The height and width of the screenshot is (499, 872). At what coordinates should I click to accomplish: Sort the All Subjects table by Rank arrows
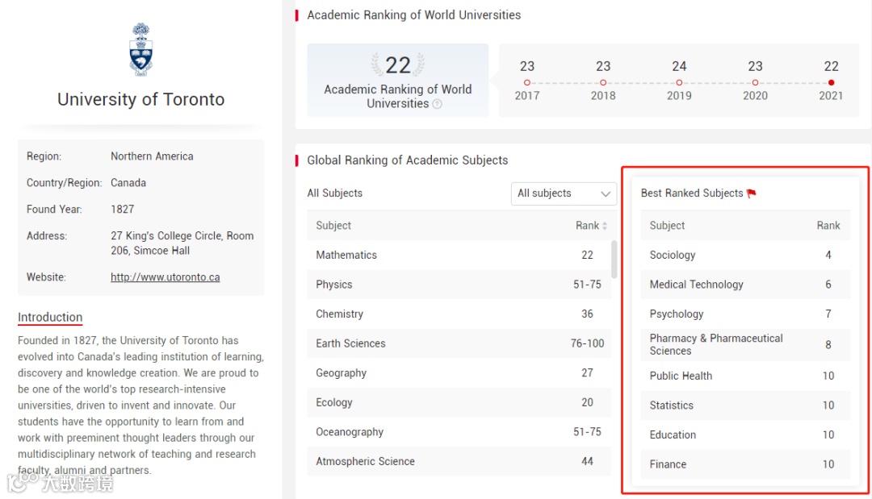click(605, 226)
